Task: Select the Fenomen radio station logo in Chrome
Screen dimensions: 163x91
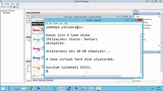Action: (x=36, y=30)
